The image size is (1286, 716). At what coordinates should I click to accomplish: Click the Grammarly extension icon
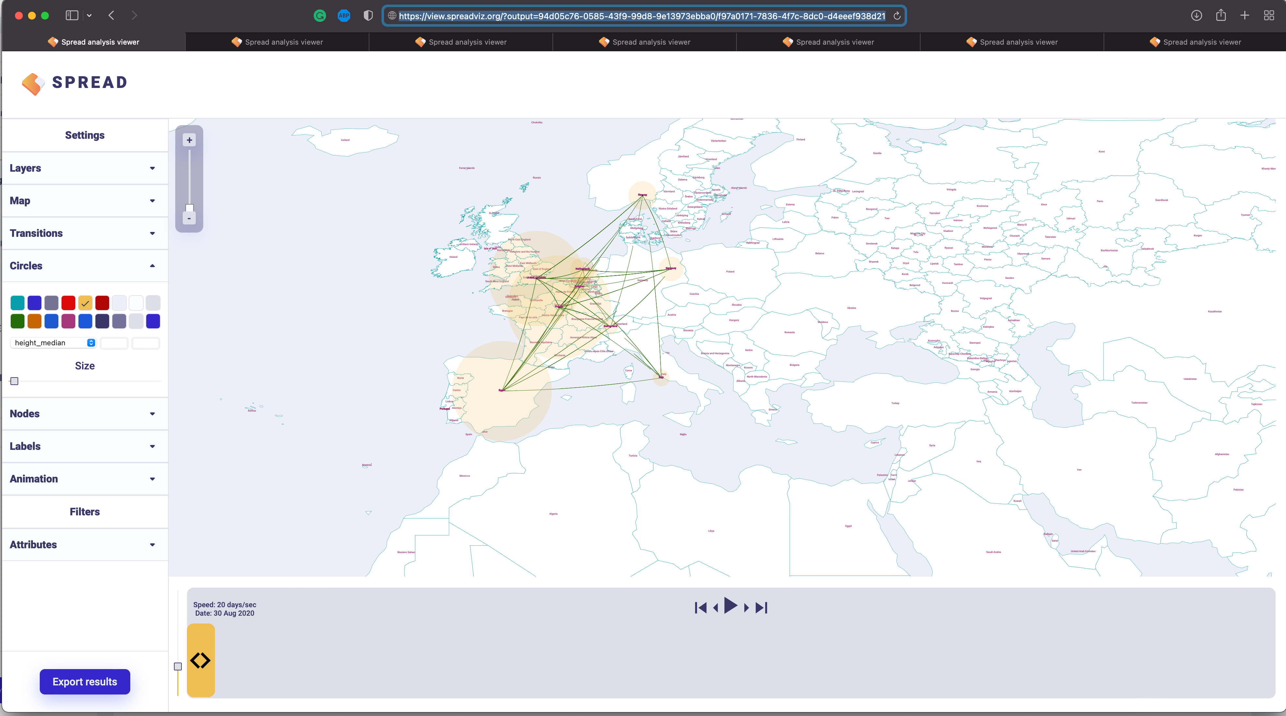(320, 16)
